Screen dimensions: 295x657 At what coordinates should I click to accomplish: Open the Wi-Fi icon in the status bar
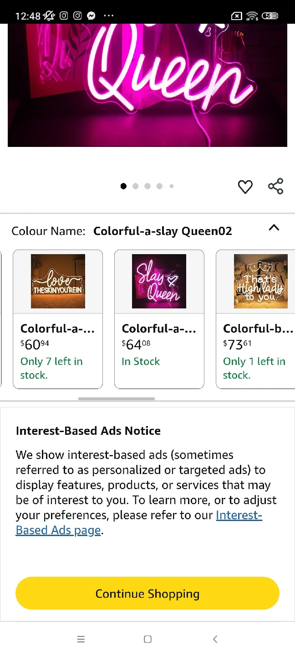click(252, 16)
